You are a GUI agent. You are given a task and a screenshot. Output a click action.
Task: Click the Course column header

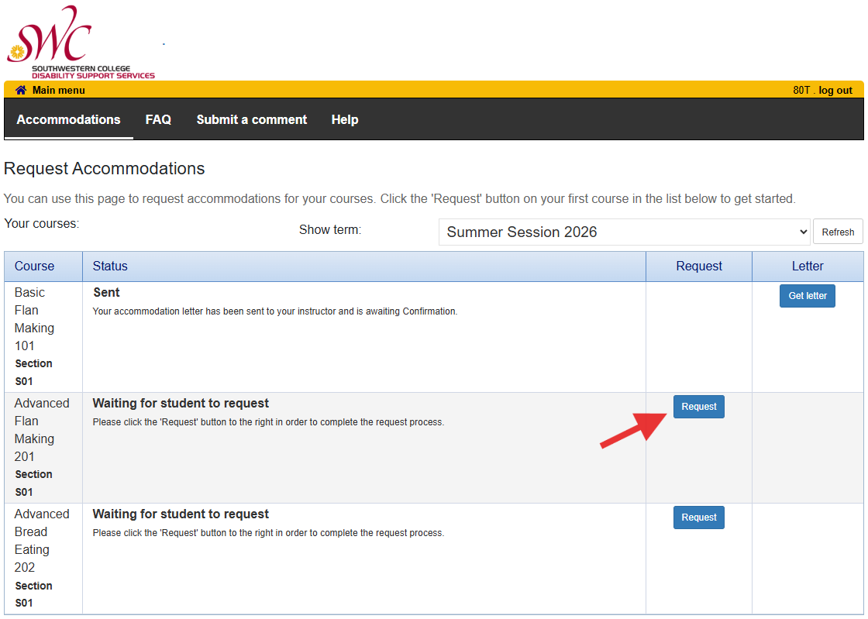[43, 266]
